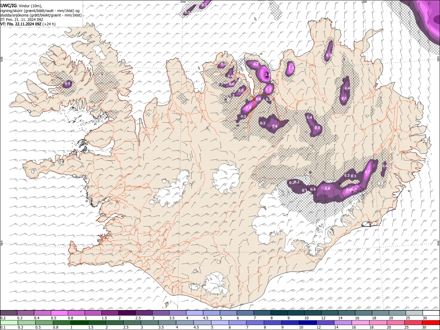This screenshot has width=440, height=330.
Task: Click the 'rigning/skúrir (grænt/blátt/rautt' legend description line
Action: [x=40, y=10]
